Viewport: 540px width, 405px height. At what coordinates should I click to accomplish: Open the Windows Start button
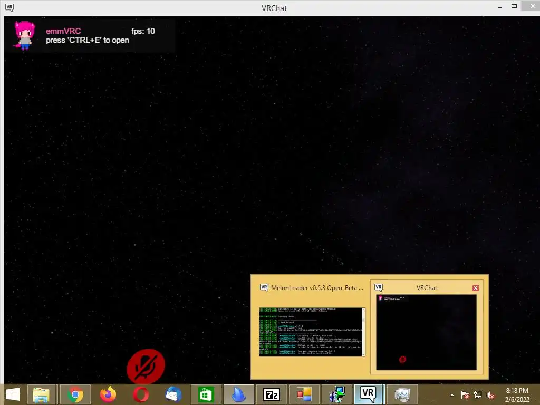[13, 394]
